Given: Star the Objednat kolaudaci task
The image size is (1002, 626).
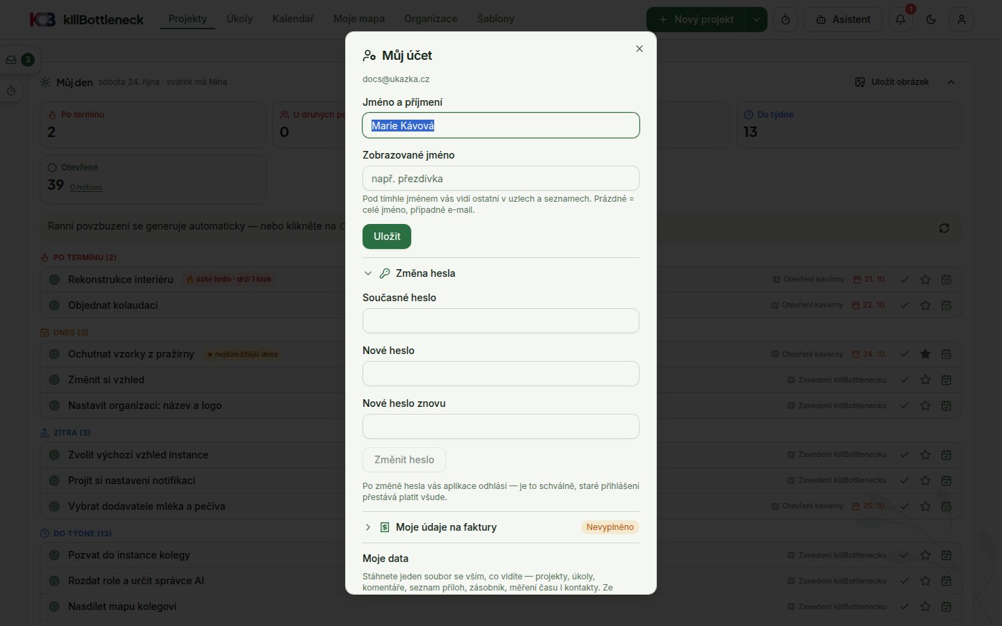Looking at the screenshot, I should coord(925,305).
